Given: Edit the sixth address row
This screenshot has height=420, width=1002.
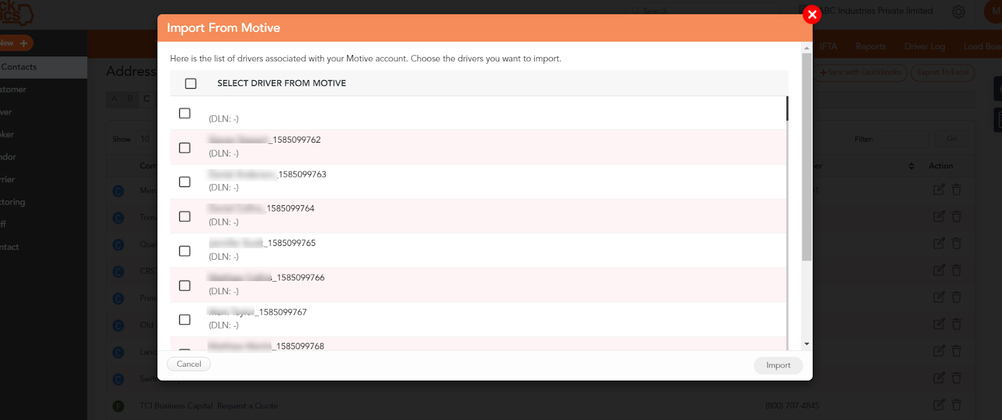Looking at the screenshot, I should click(939, 324).
